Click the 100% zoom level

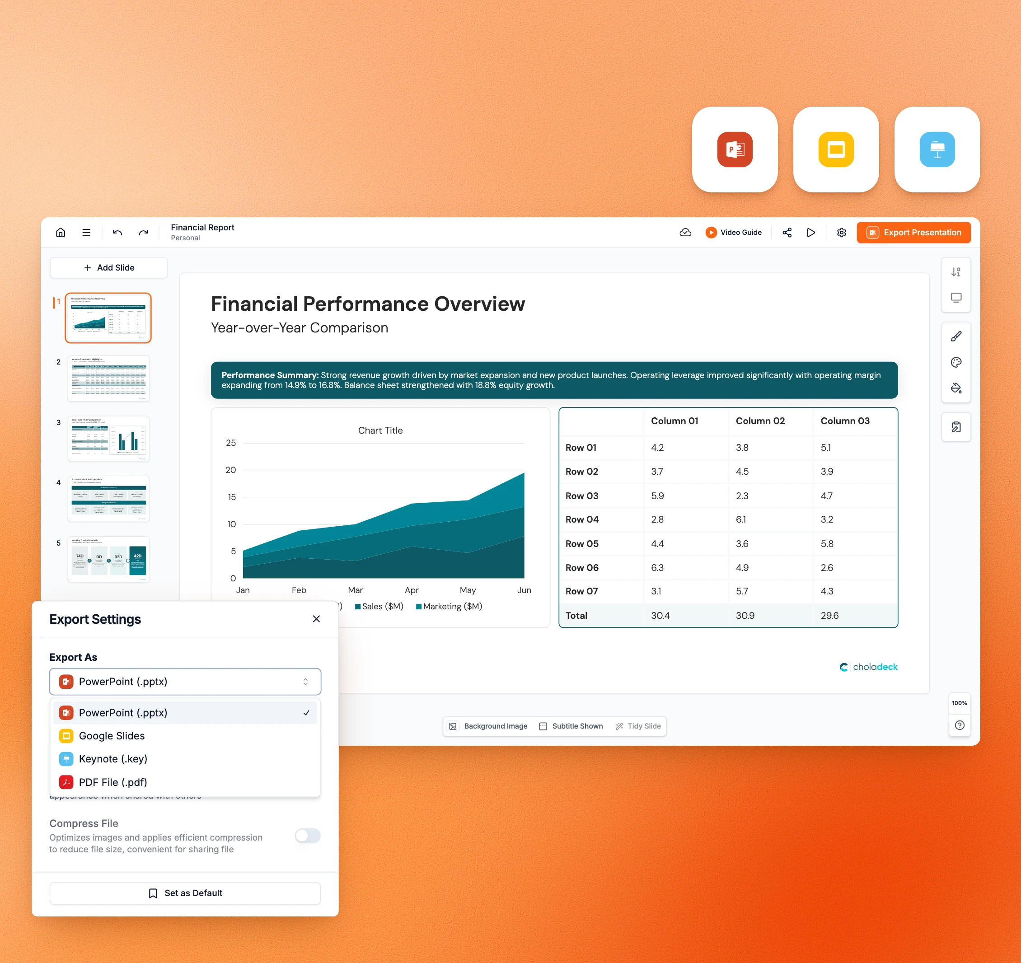pyautogui.click(x=959, y=703)
